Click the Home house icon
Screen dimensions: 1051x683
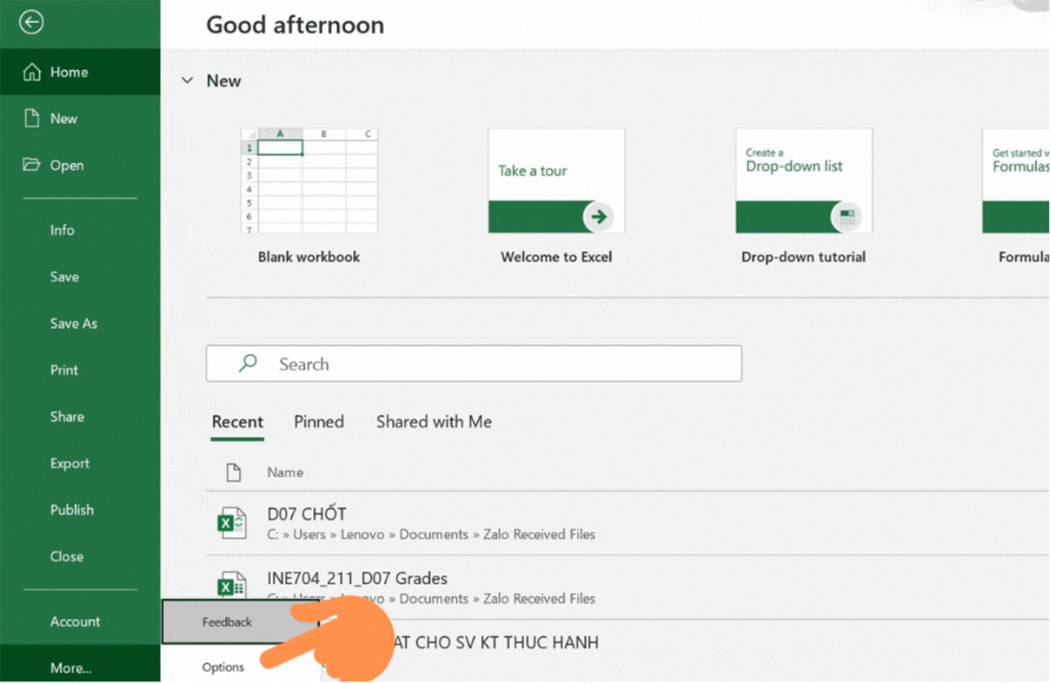click(32, 72)
